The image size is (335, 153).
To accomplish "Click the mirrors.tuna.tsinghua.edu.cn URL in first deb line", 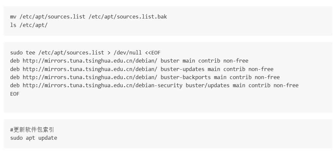I will point(90,61).
